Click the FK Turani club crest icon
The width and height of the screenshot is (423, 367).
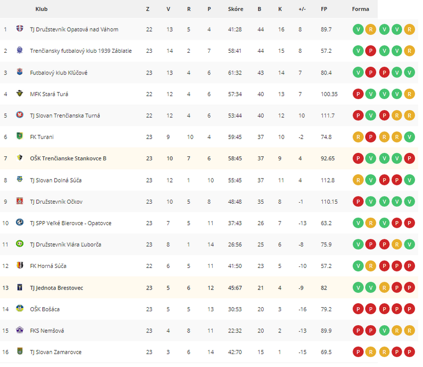20,136
